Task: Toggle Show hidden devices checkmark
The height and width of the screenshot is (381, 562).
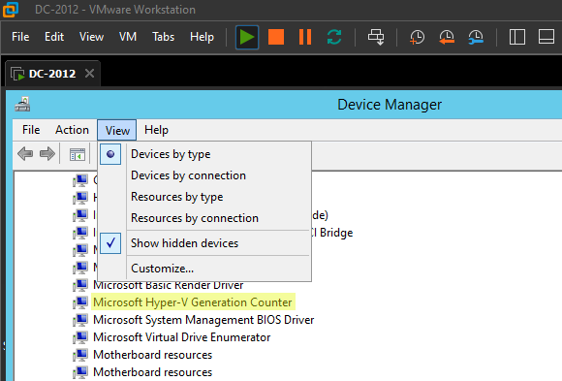Action: [x=204, y=243]
